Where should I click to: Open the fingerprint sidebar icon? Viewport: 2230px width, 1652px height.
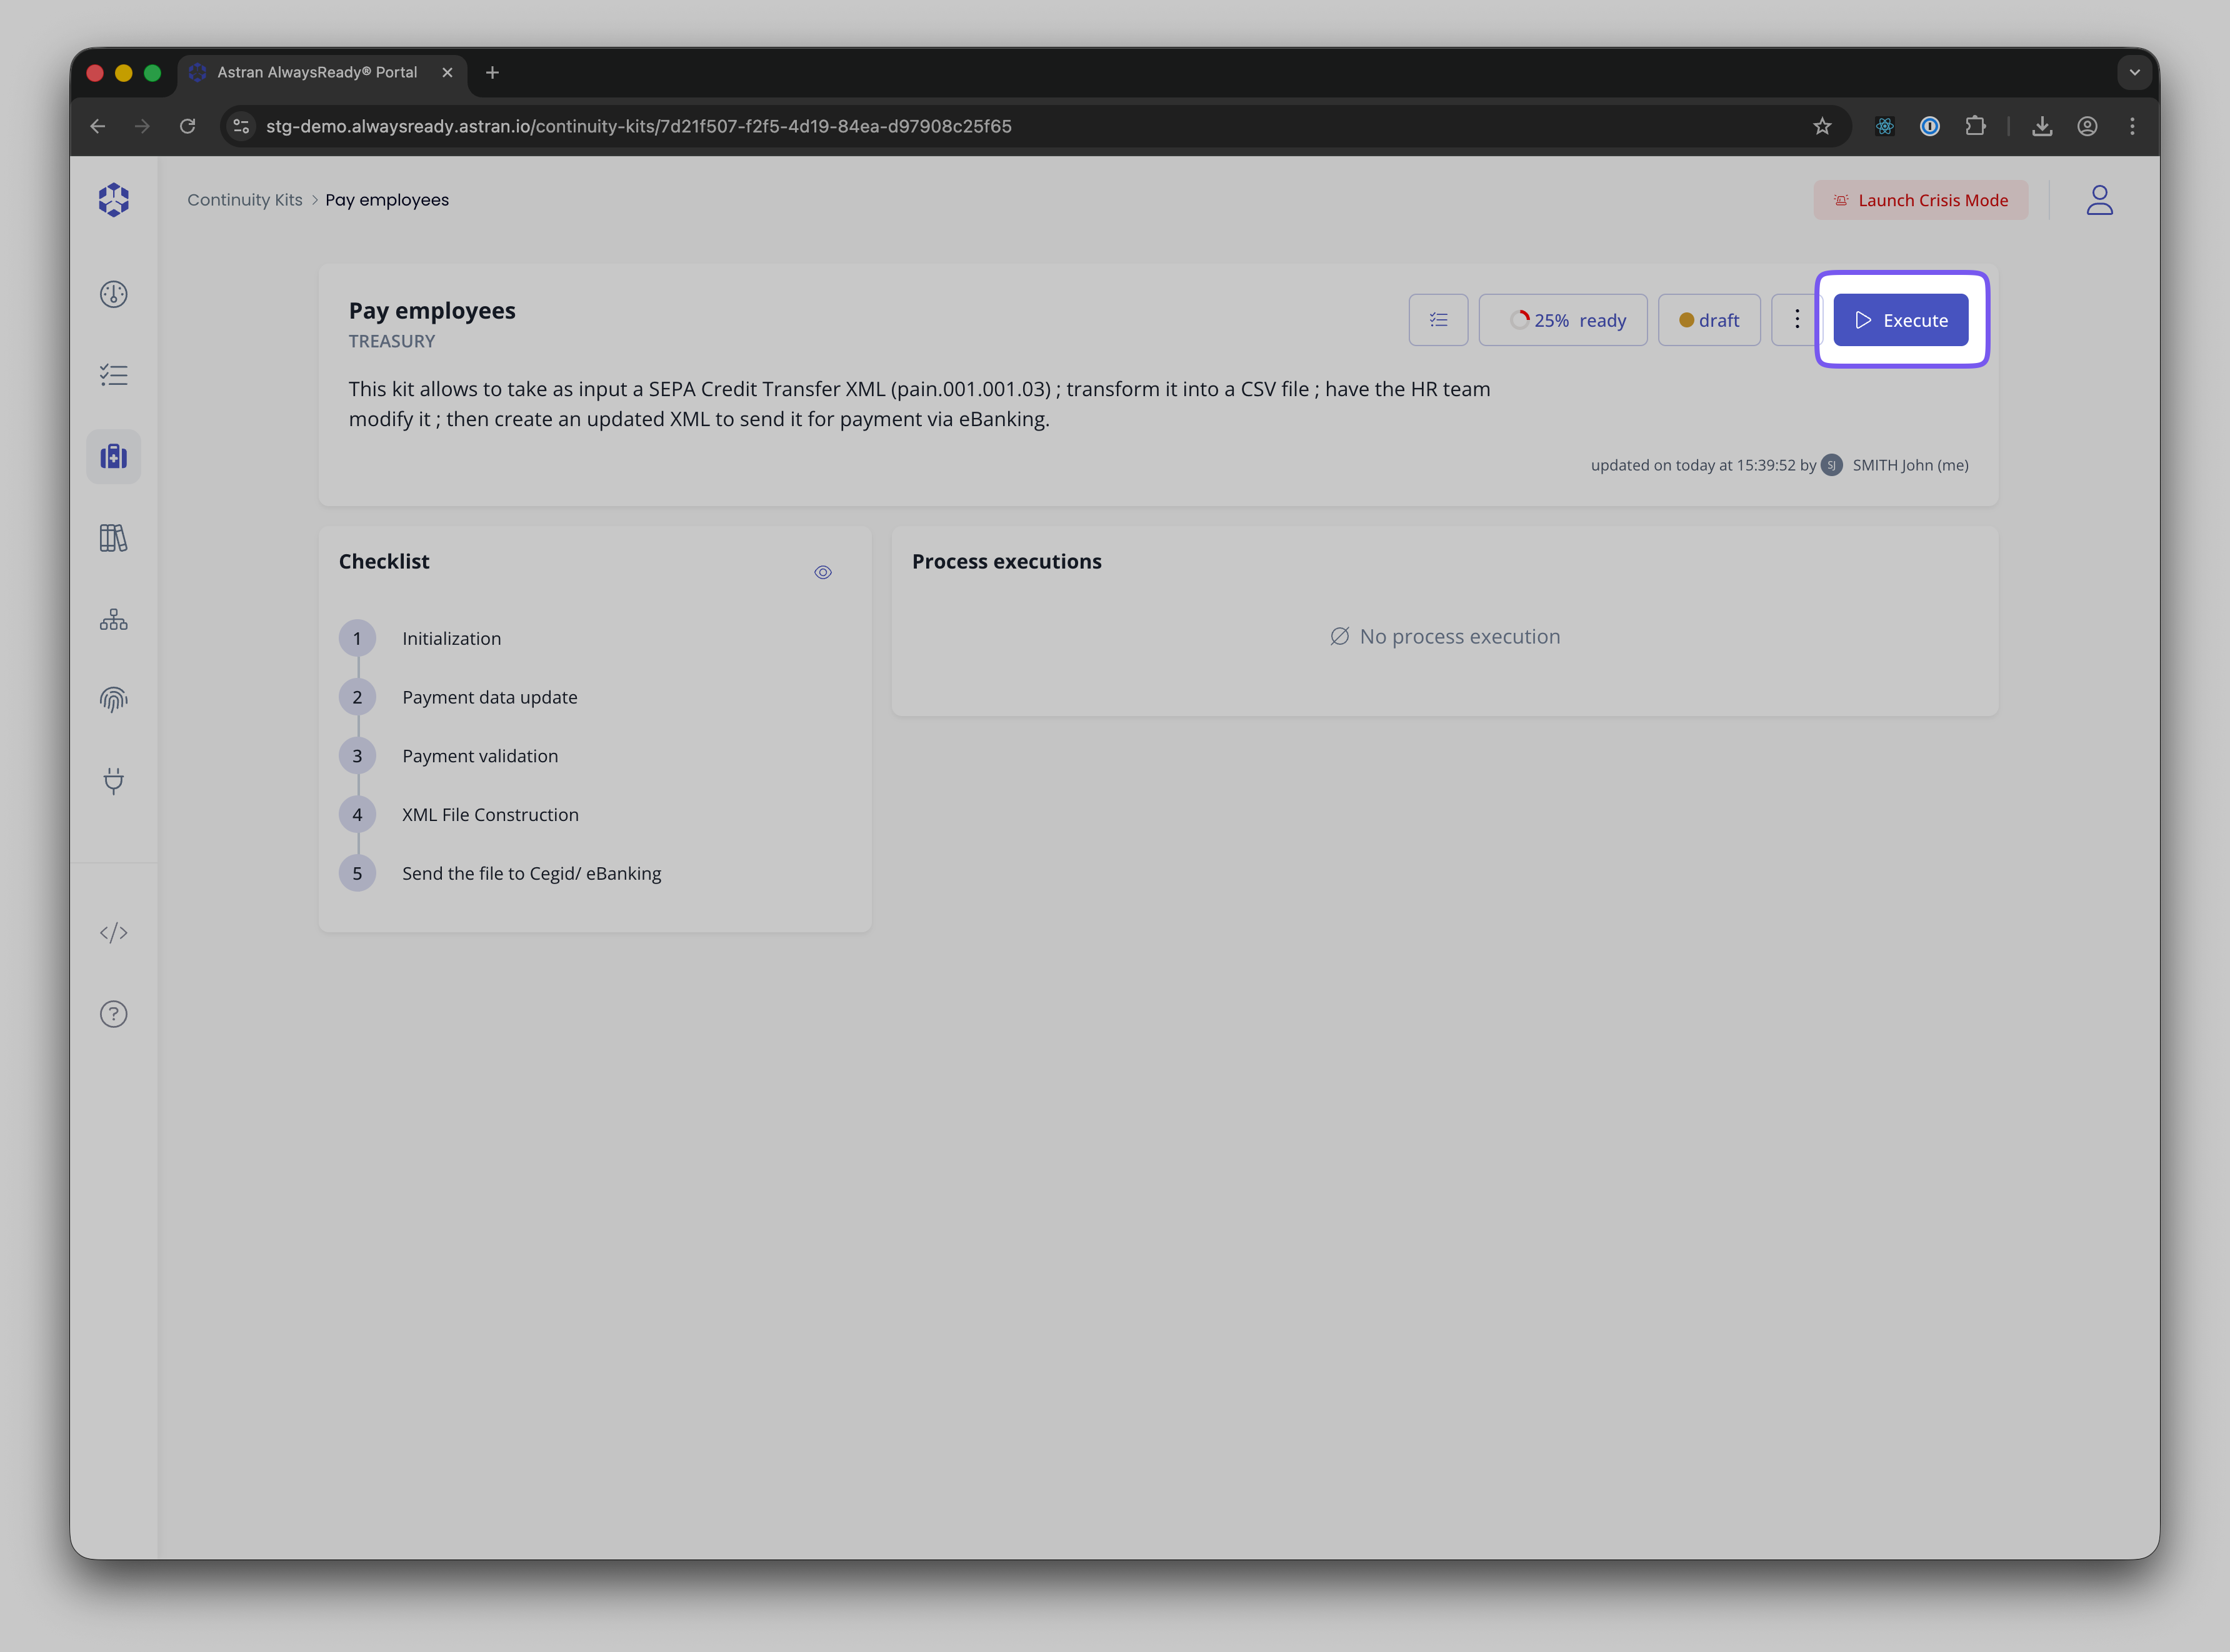point(113,700)
